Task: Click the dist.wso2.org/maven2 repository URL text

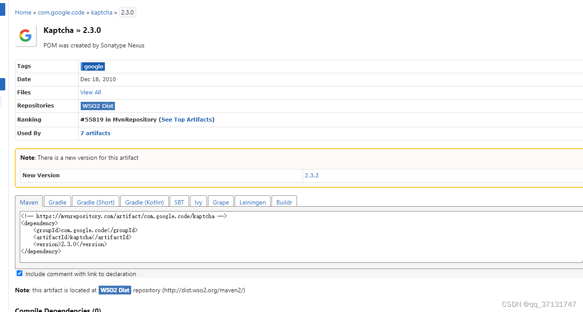Action: [x=204, y=290]
